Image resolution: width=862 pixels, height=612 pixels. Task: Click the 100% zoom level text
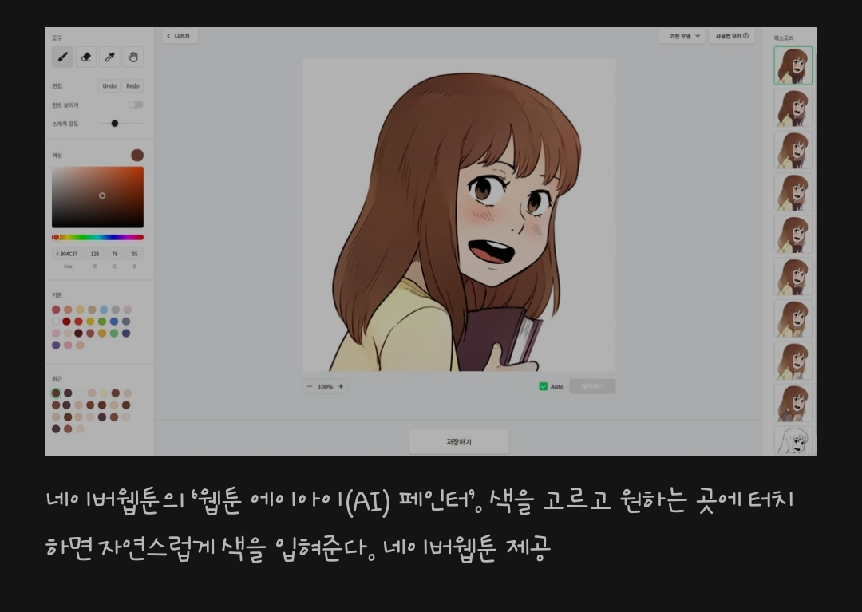coord(326,387)
